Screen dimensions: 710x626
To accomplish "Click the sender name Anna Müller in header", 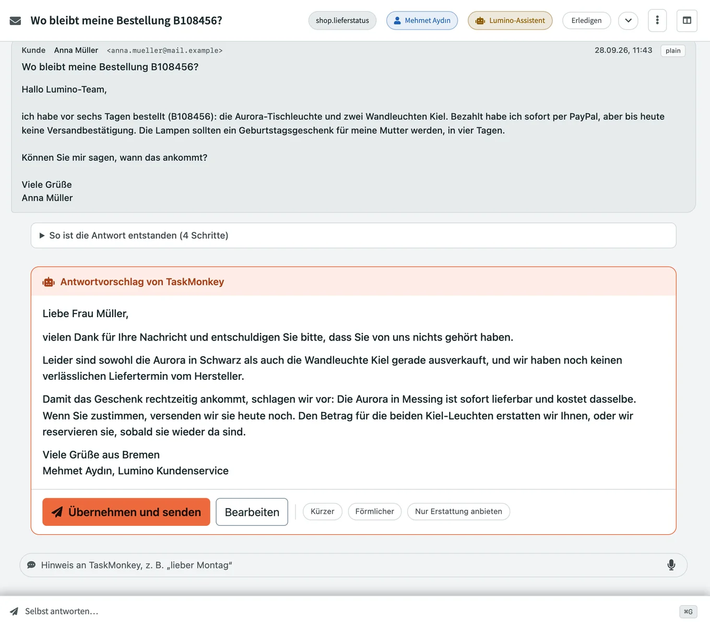I will pyautogui.click(x=76, y=50).
